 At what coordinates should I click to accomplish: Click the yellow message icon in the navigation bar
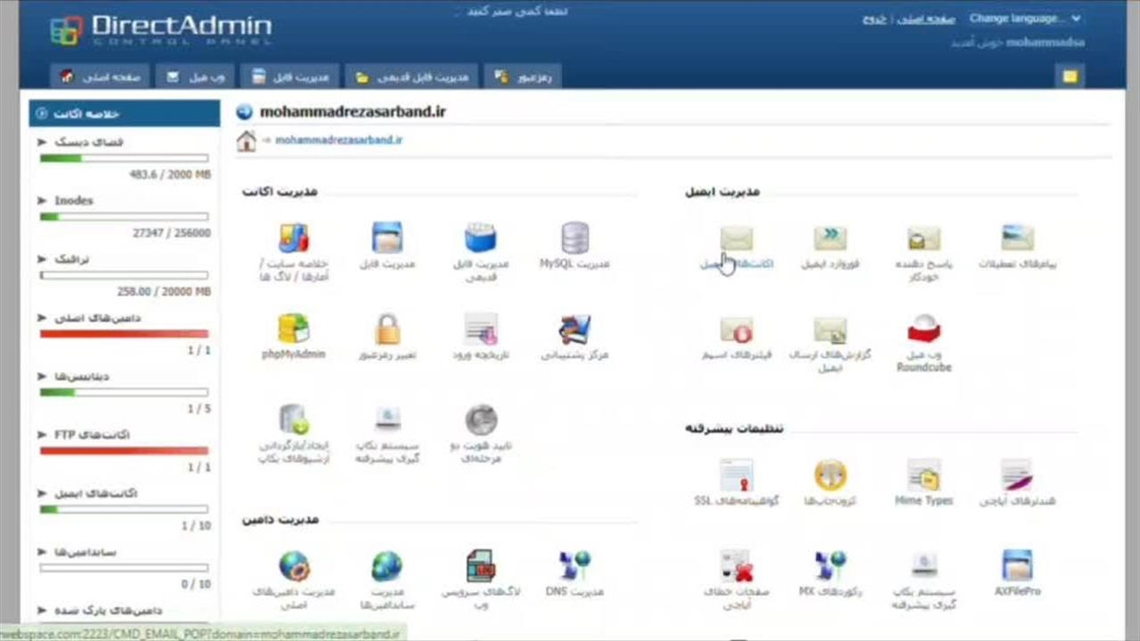point(1070,77)
